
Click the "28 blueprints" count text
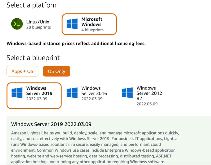38,27
